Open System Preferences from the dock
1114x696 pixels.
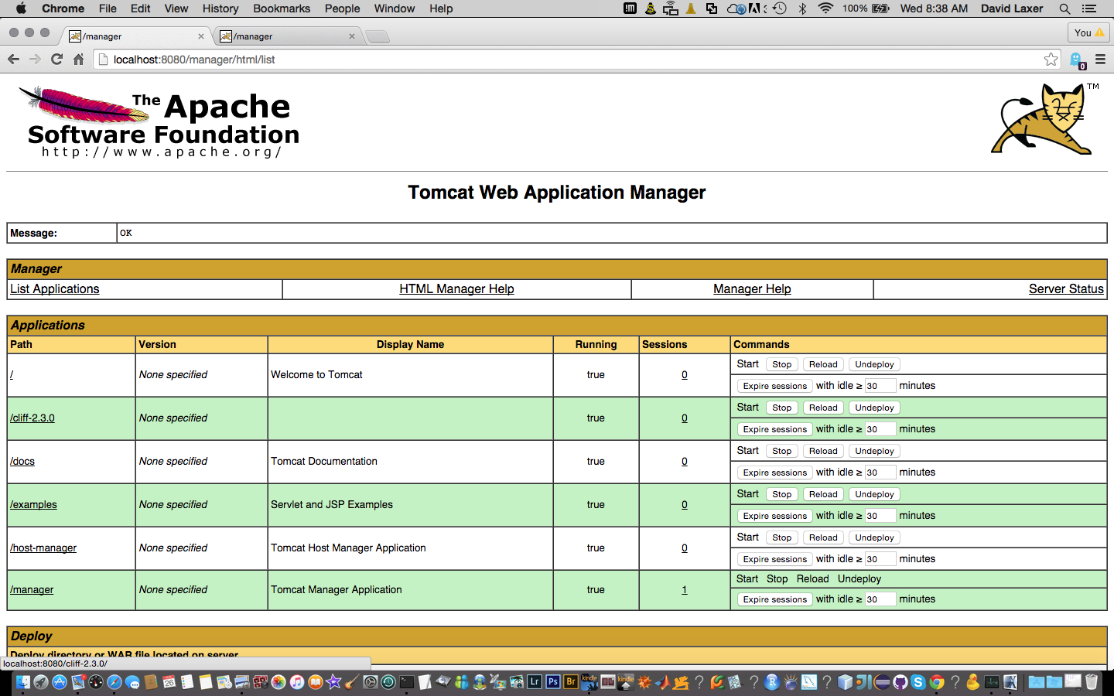click(x=370, y=682)
